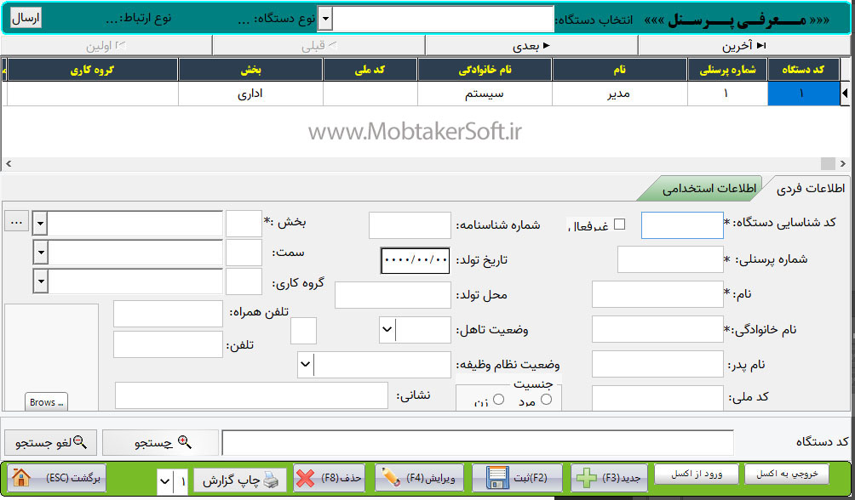Click the printer icon on چاپ گزارش
Viewport: 855px width, 500px height.
point(269,479)
